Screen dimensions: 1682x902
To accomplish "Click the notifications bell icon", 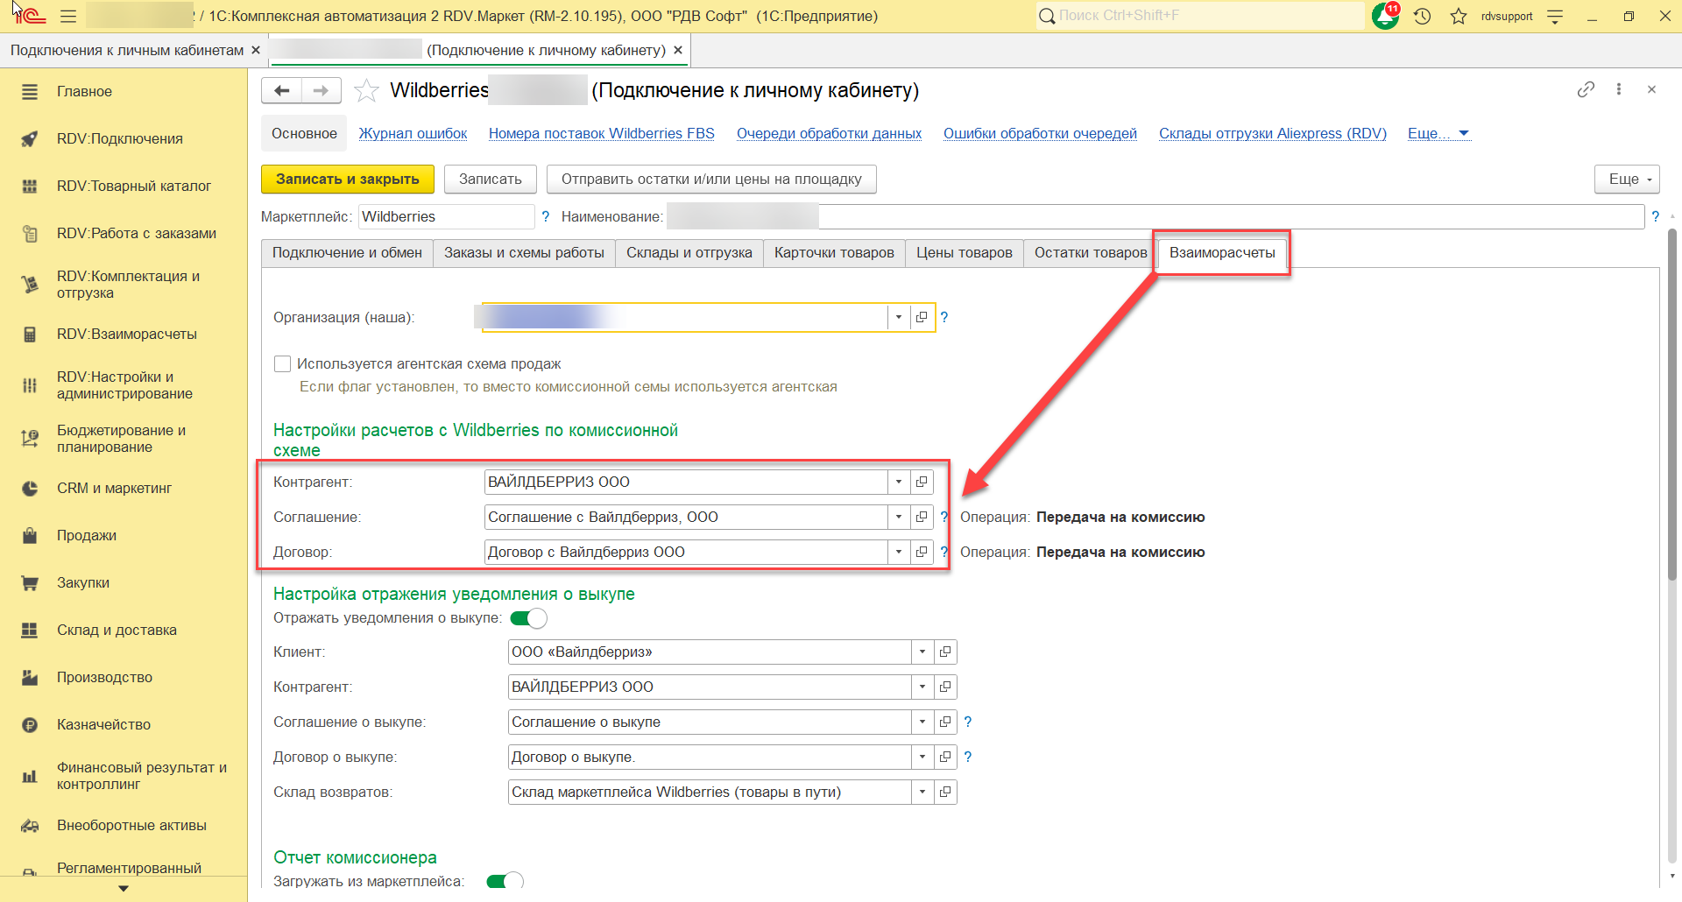I will 1385,16.
